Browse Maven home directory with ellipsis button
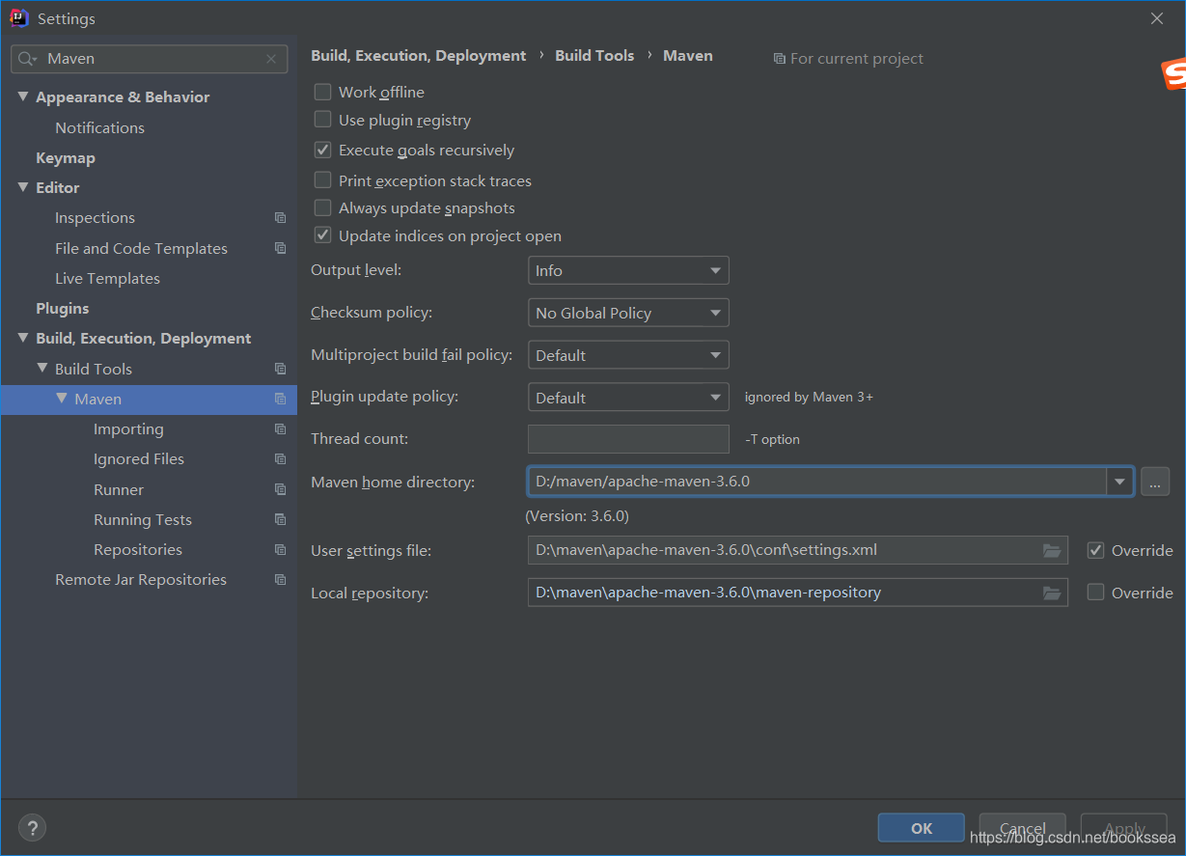1186x856 pixels. coord(1155,482)
